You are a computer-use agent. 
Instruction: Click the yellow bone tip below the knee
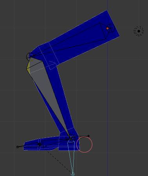click(x=28, y=69)
